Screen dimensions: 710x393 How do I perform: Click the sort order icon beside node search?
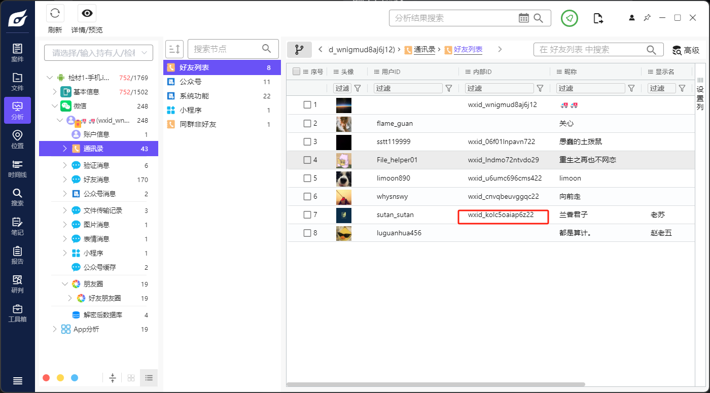(x=174, y=49)
